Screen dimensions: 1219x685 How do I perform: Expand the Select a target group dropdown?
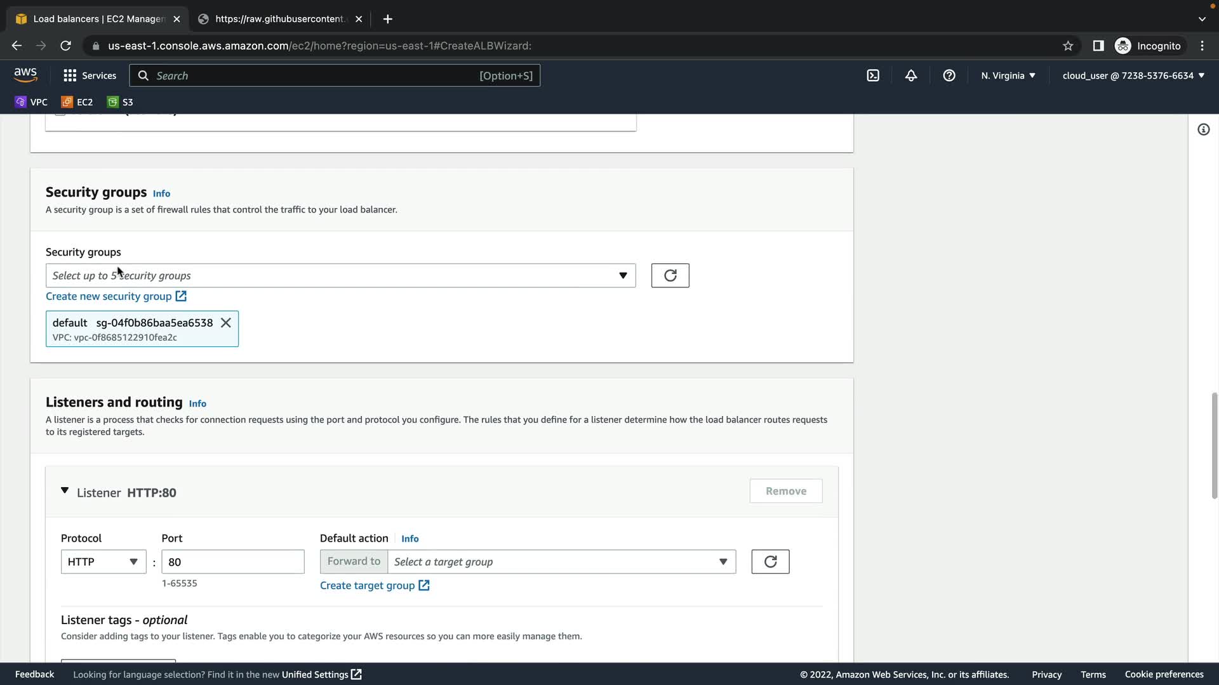point(561,562)
